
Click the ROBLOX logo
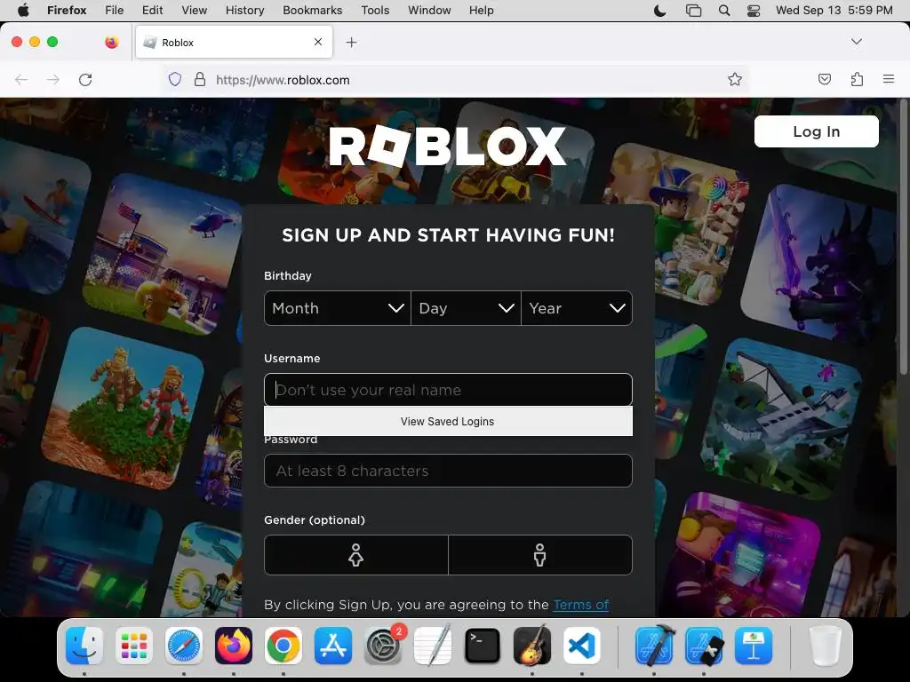[x=448, y=147]
